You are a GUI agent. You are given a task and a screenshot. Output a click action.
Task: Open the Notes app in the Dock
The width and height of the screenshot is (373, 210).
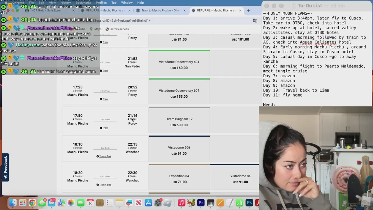point(119,203)
